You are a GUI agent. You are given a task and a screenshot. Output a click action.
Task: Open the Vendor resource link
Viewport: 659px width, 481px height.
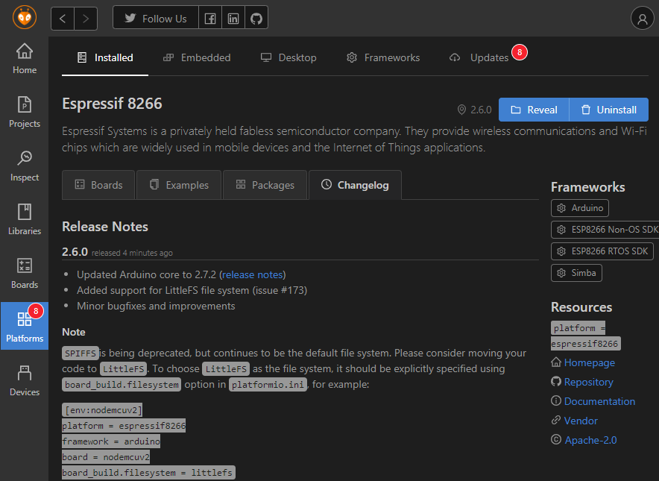coord(581,421)
